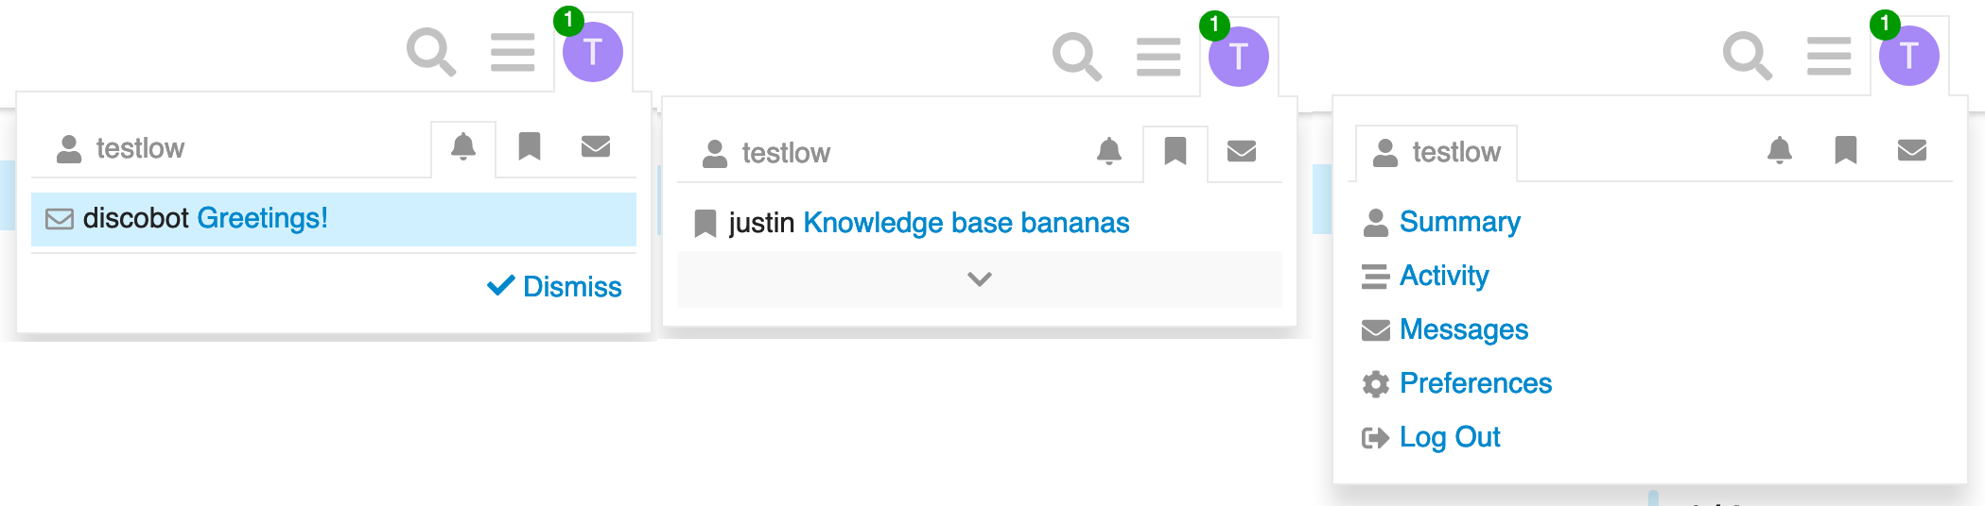Click the bell icon in the panel listing Summary
Viewport: 1985px width, 506px height.
(x=1780, y=150)
